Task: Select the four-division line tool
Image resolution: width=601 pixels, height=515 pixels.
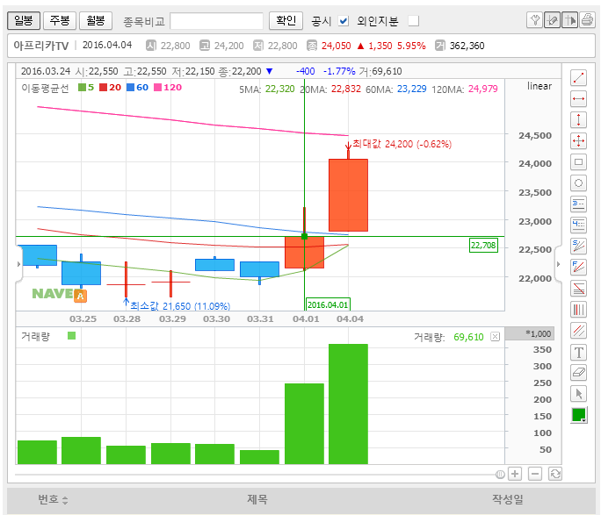Action: pos(578,225)
